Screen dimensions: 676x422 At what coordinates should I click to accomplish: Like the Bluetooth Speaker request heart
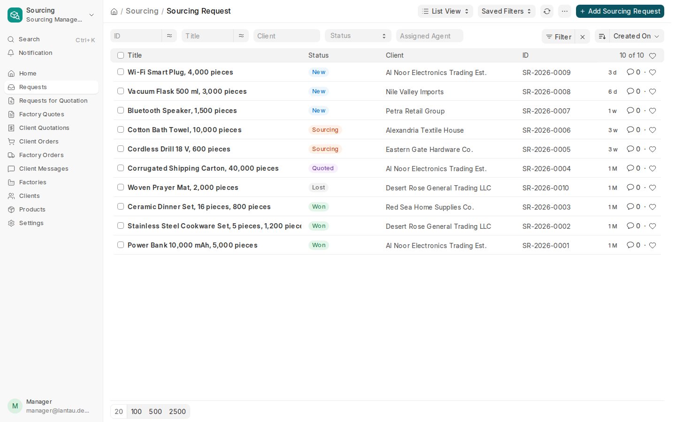pyautogui.click(x=653, y=111)
